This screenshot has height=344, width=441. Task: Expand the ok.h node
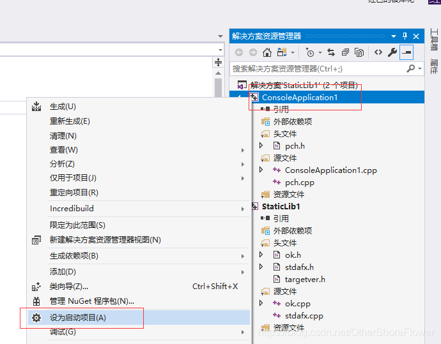pyautogui.click(x=261, y=255)
